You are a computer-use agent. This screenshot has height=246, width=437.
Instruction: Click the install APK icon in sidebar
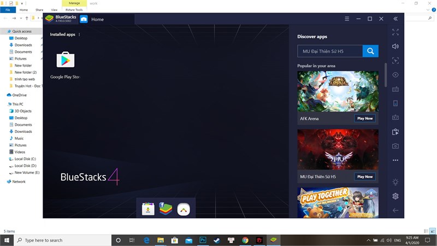[395, 132]
